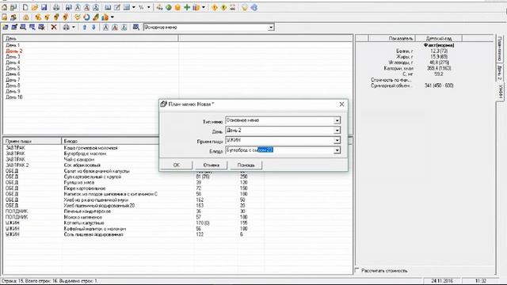Viewport: 507px width, 285px height.
Task: Click the clock showing 11:32 in the status bar
Action: click(481, 281)
